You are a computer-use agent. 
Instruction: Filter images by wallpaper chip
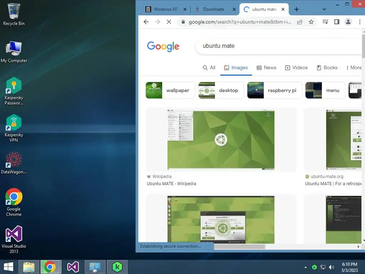coord(170,90)
